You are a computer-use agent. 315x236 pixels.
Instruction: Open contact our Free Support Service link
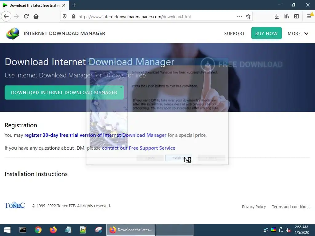point(138,148)
